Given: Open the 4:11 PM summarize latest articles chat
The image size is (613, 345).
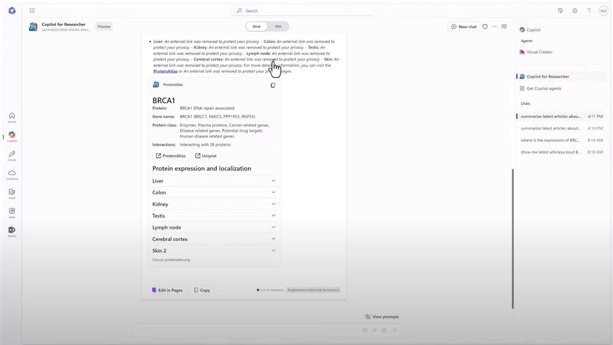Looking at the screenshot, I should click(x=561, y=116).
